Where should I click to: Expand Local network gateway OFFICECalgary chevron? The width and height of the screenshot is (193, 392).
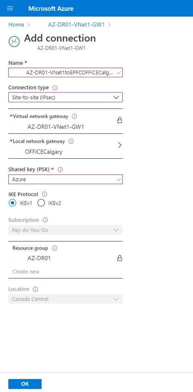(119, 145)
